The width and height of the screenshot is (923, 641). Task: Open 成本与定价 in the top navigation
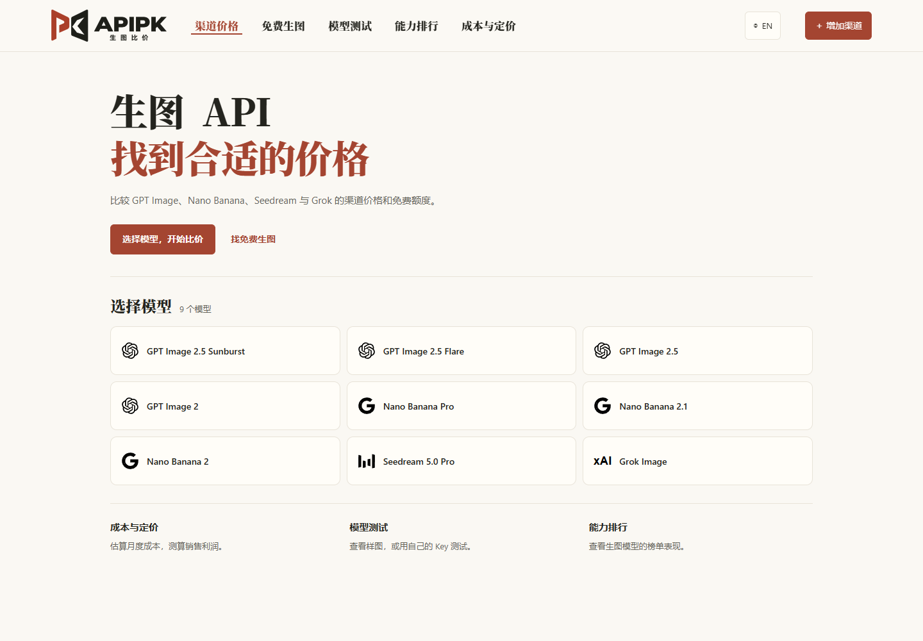tap(488, 26)
